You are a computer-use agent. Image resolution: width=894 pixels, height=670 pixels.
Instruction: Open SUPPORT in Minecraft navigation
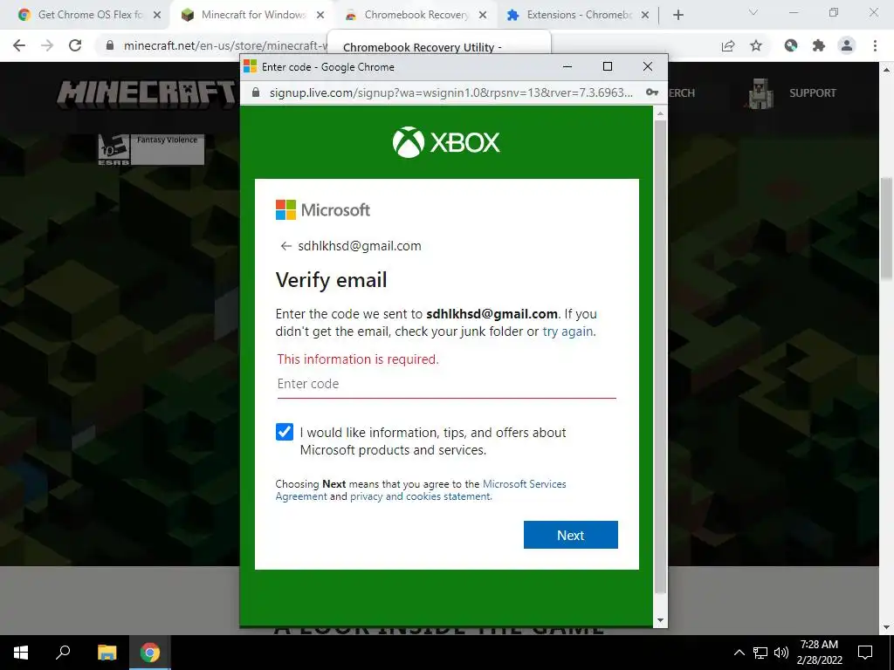pyautogui.click(x=813, y=92)
